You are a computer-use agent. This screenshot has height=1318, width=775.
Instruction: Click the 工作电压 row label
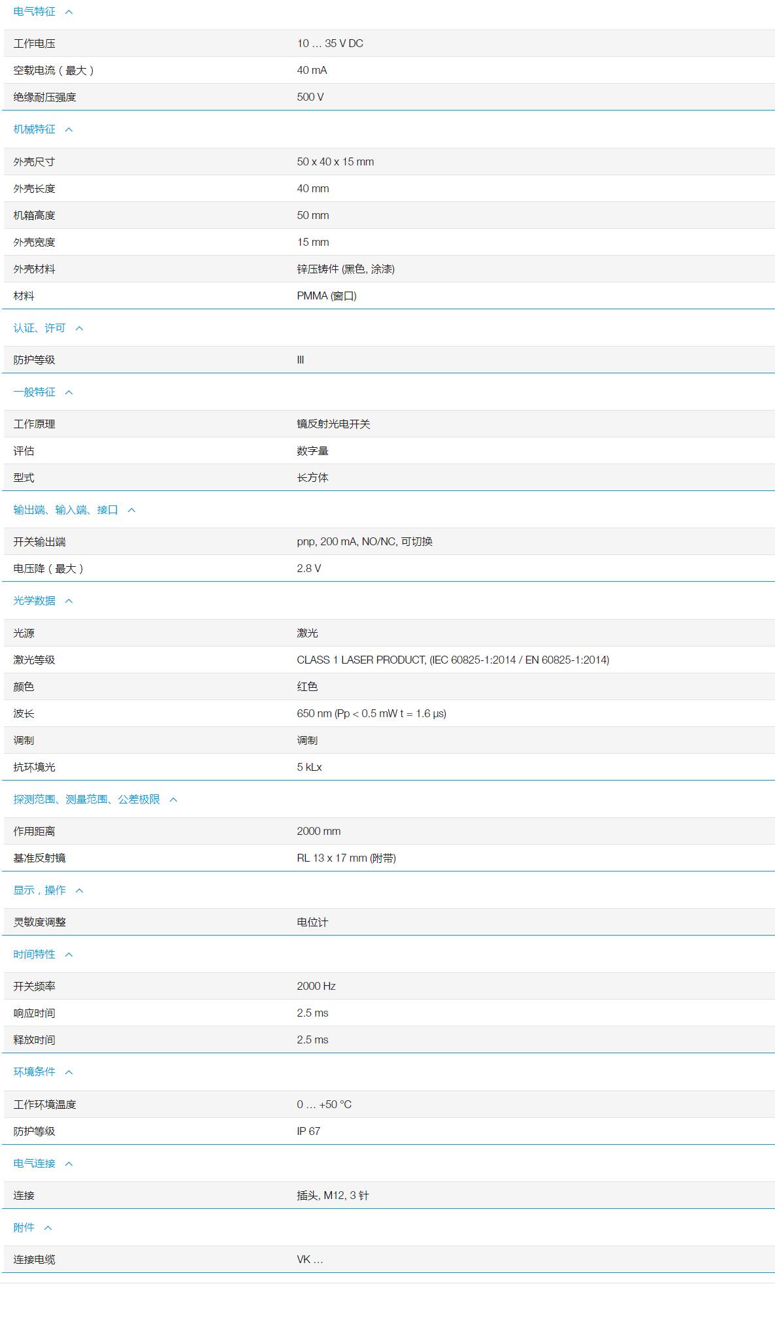pos(34,44)
